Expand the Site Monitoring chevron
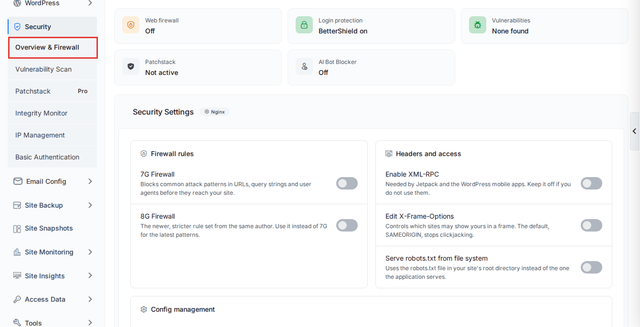Image resolution: width=640 pixels, height=327 pixels. (x=90, y=252)
